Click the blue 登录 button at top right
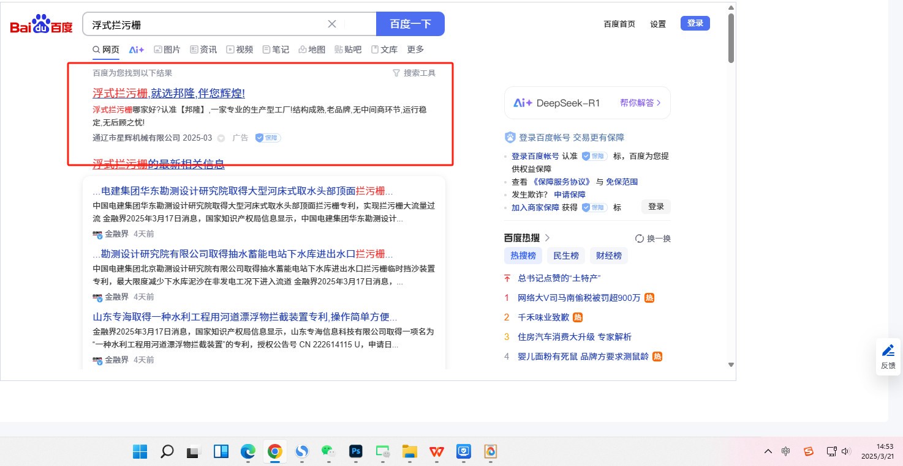 point(695,23)
